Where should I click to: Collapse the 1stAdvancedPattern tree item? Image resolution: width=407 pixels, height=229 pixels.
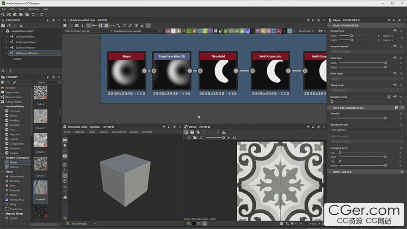pyautogui.click(x=6, y=53)
